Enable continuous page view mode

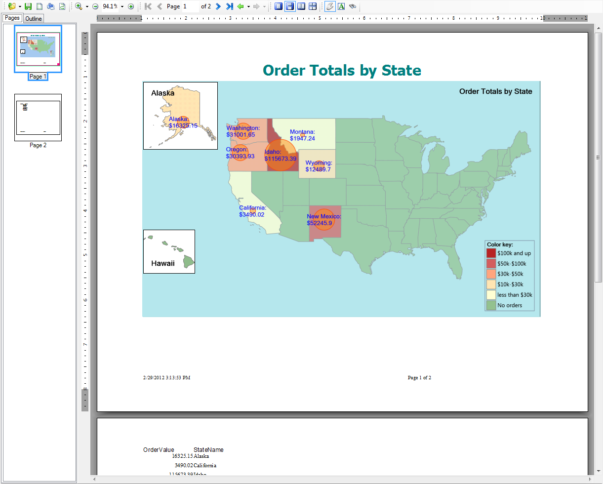[x=290, y=6]
